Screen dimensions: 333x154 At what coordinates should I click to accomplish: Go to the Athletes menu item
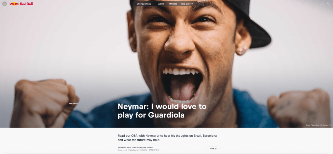173,4
